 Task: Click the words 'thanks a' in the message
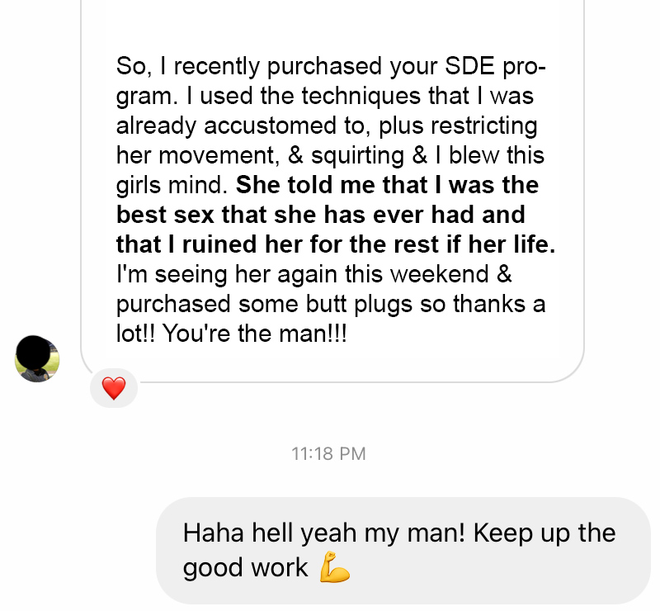(x=499, y=304)
